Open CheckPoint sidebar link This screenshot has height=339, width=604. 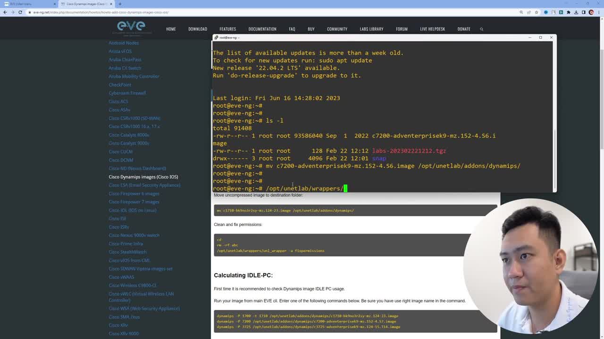[x=120, y=85]
